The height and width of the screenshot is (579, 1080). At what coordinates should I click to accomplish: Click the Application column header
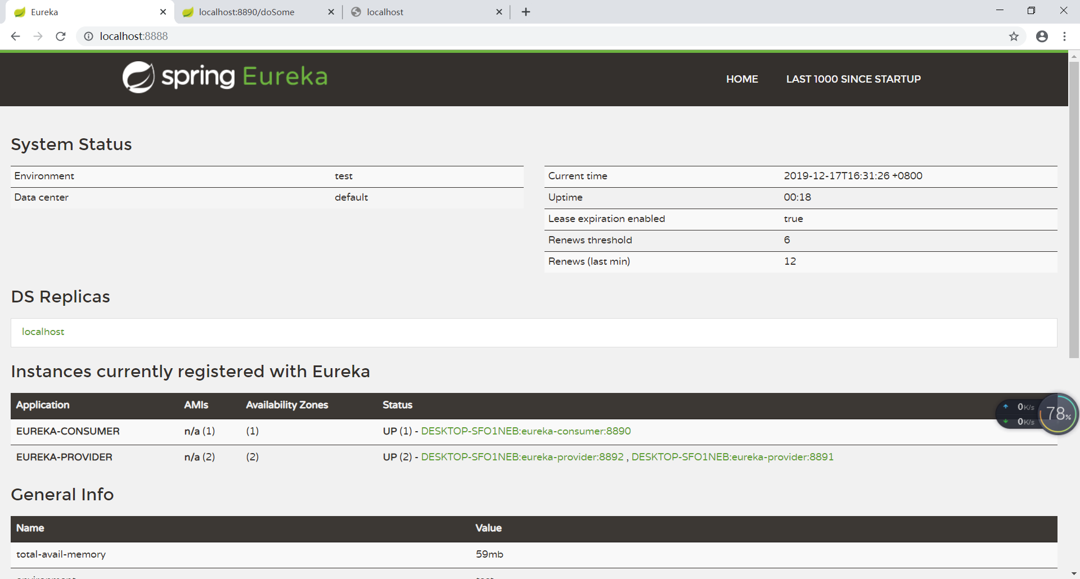click(43, 405)
